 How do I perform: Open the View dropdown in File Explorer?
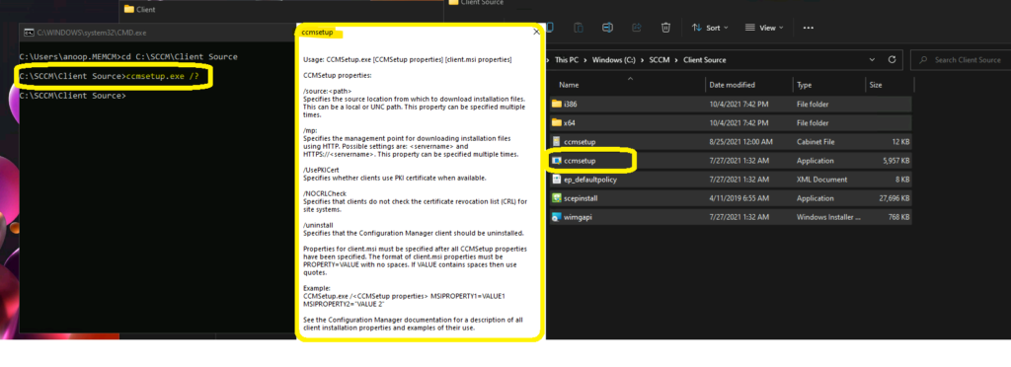pyautogui.click(x=764, y=28)
